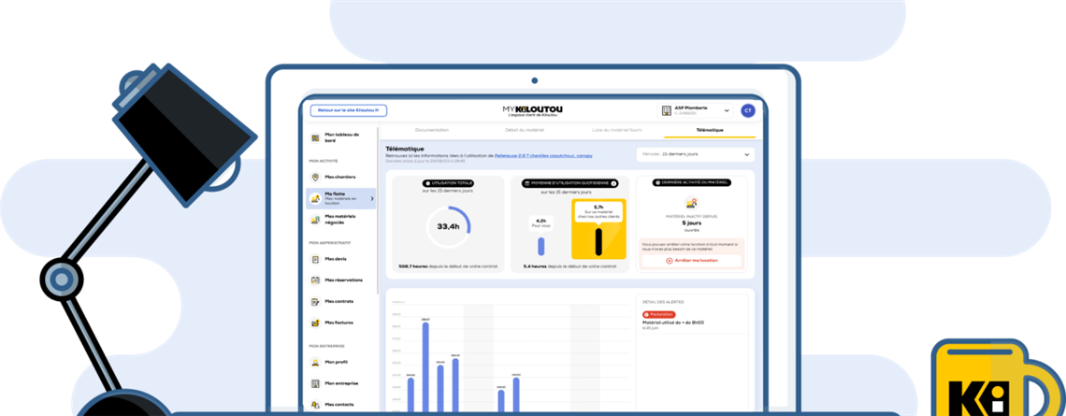This screenshot has width=1066, height=416.
Task: Open Mes chantiers in the sidebar
Action: (340, 177)
